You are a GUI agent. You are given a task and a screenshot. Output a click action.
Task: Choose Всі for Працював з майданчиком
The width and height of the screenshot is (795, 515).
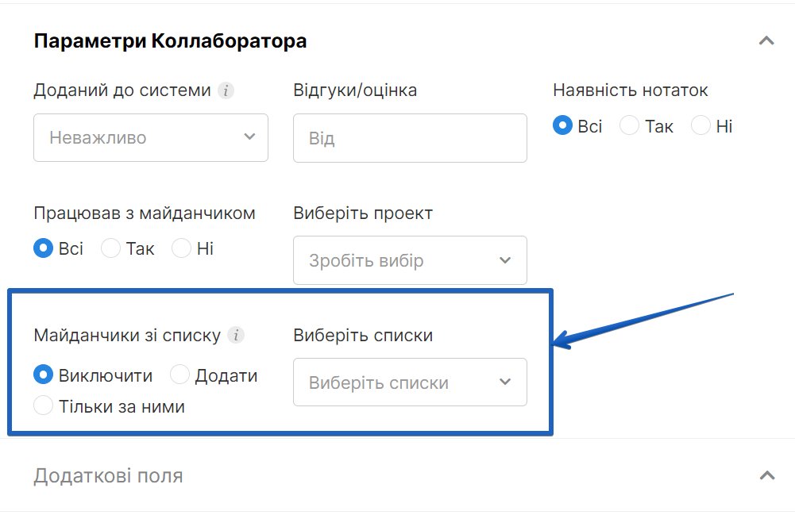[44, 248]
